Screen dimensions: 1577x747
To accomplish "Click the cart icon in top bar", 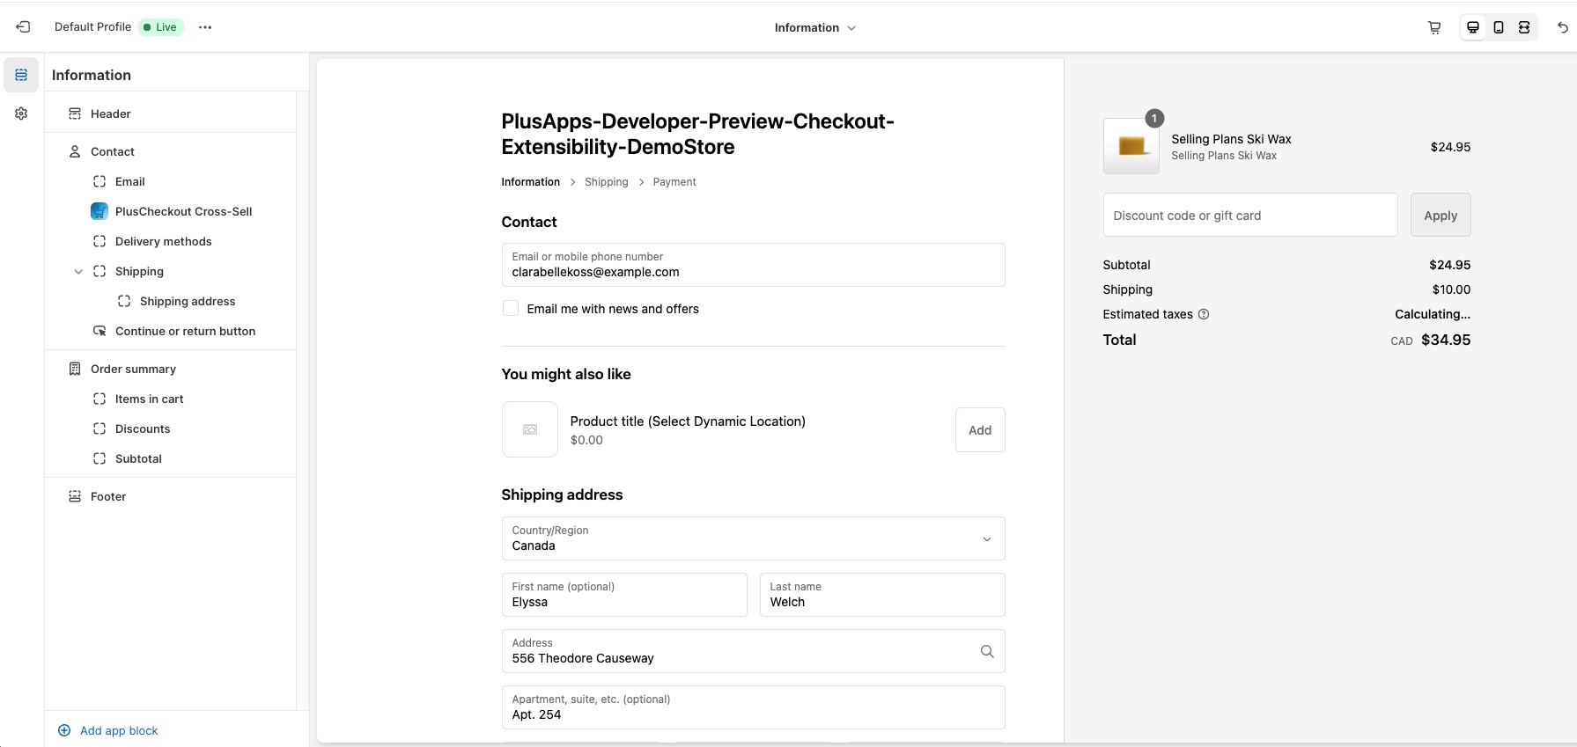I will coord(1434,27).
